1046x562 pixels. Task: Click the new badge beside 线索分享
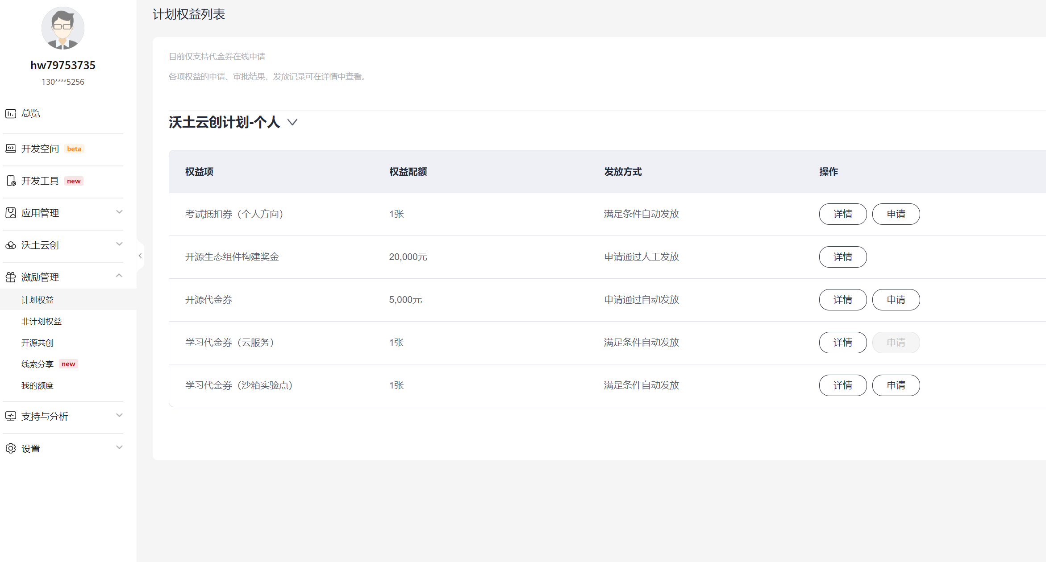click(x=68, y=364)
